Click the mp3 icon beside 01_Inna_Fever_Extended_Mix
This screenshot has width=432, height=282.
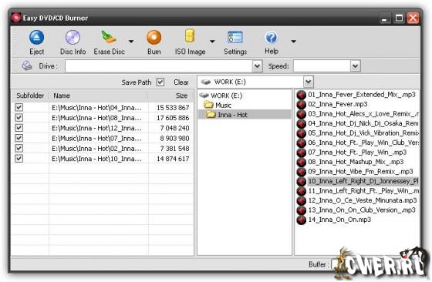click(302, 95)
